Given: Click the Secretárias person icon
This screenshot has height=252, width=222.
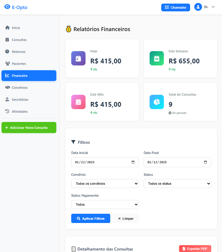Looking at the screenshot, I should [7, 99].
